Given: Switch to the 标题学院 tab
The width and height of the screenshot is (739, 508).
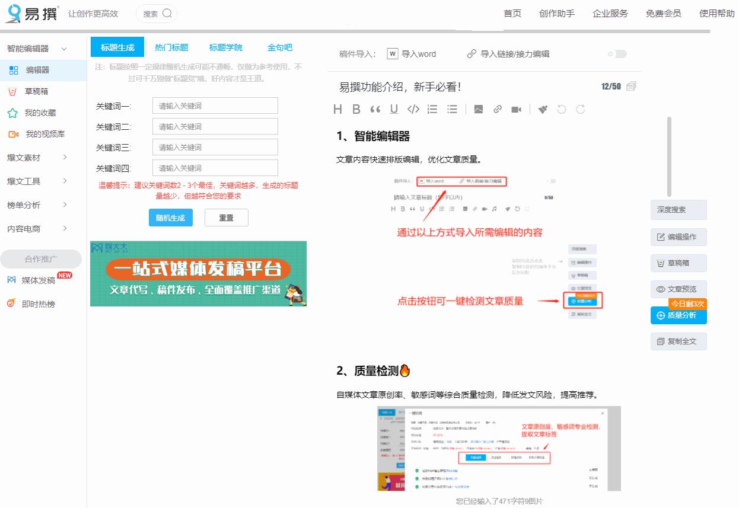Looking at the screenshot, I should pyautogui.click(x=225, y=47).
